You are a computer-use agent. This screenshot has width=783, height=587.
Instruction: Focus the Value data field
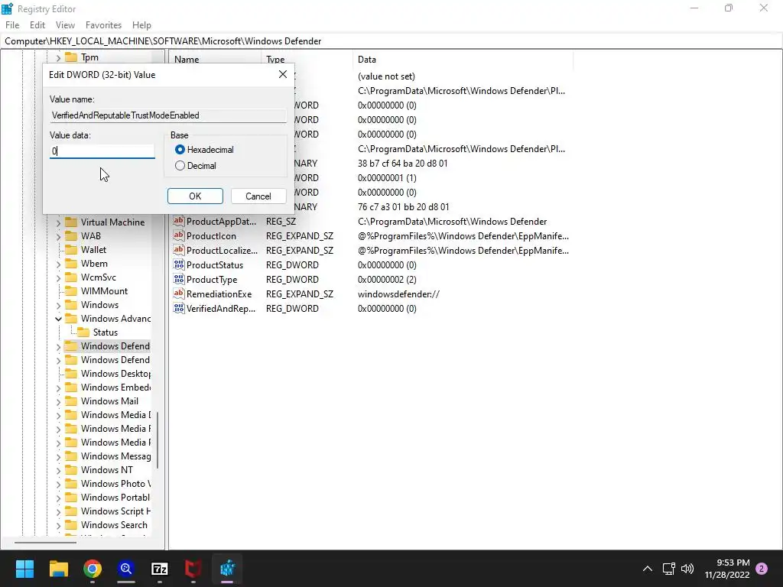(x=102, y=151)
